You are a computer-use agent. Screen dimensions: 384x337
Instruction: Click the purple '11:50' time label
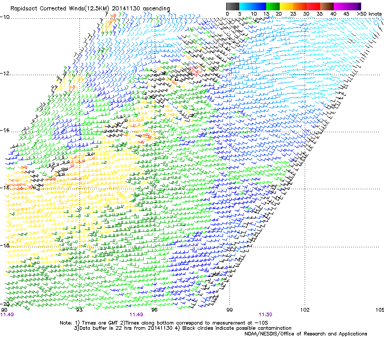266,315
